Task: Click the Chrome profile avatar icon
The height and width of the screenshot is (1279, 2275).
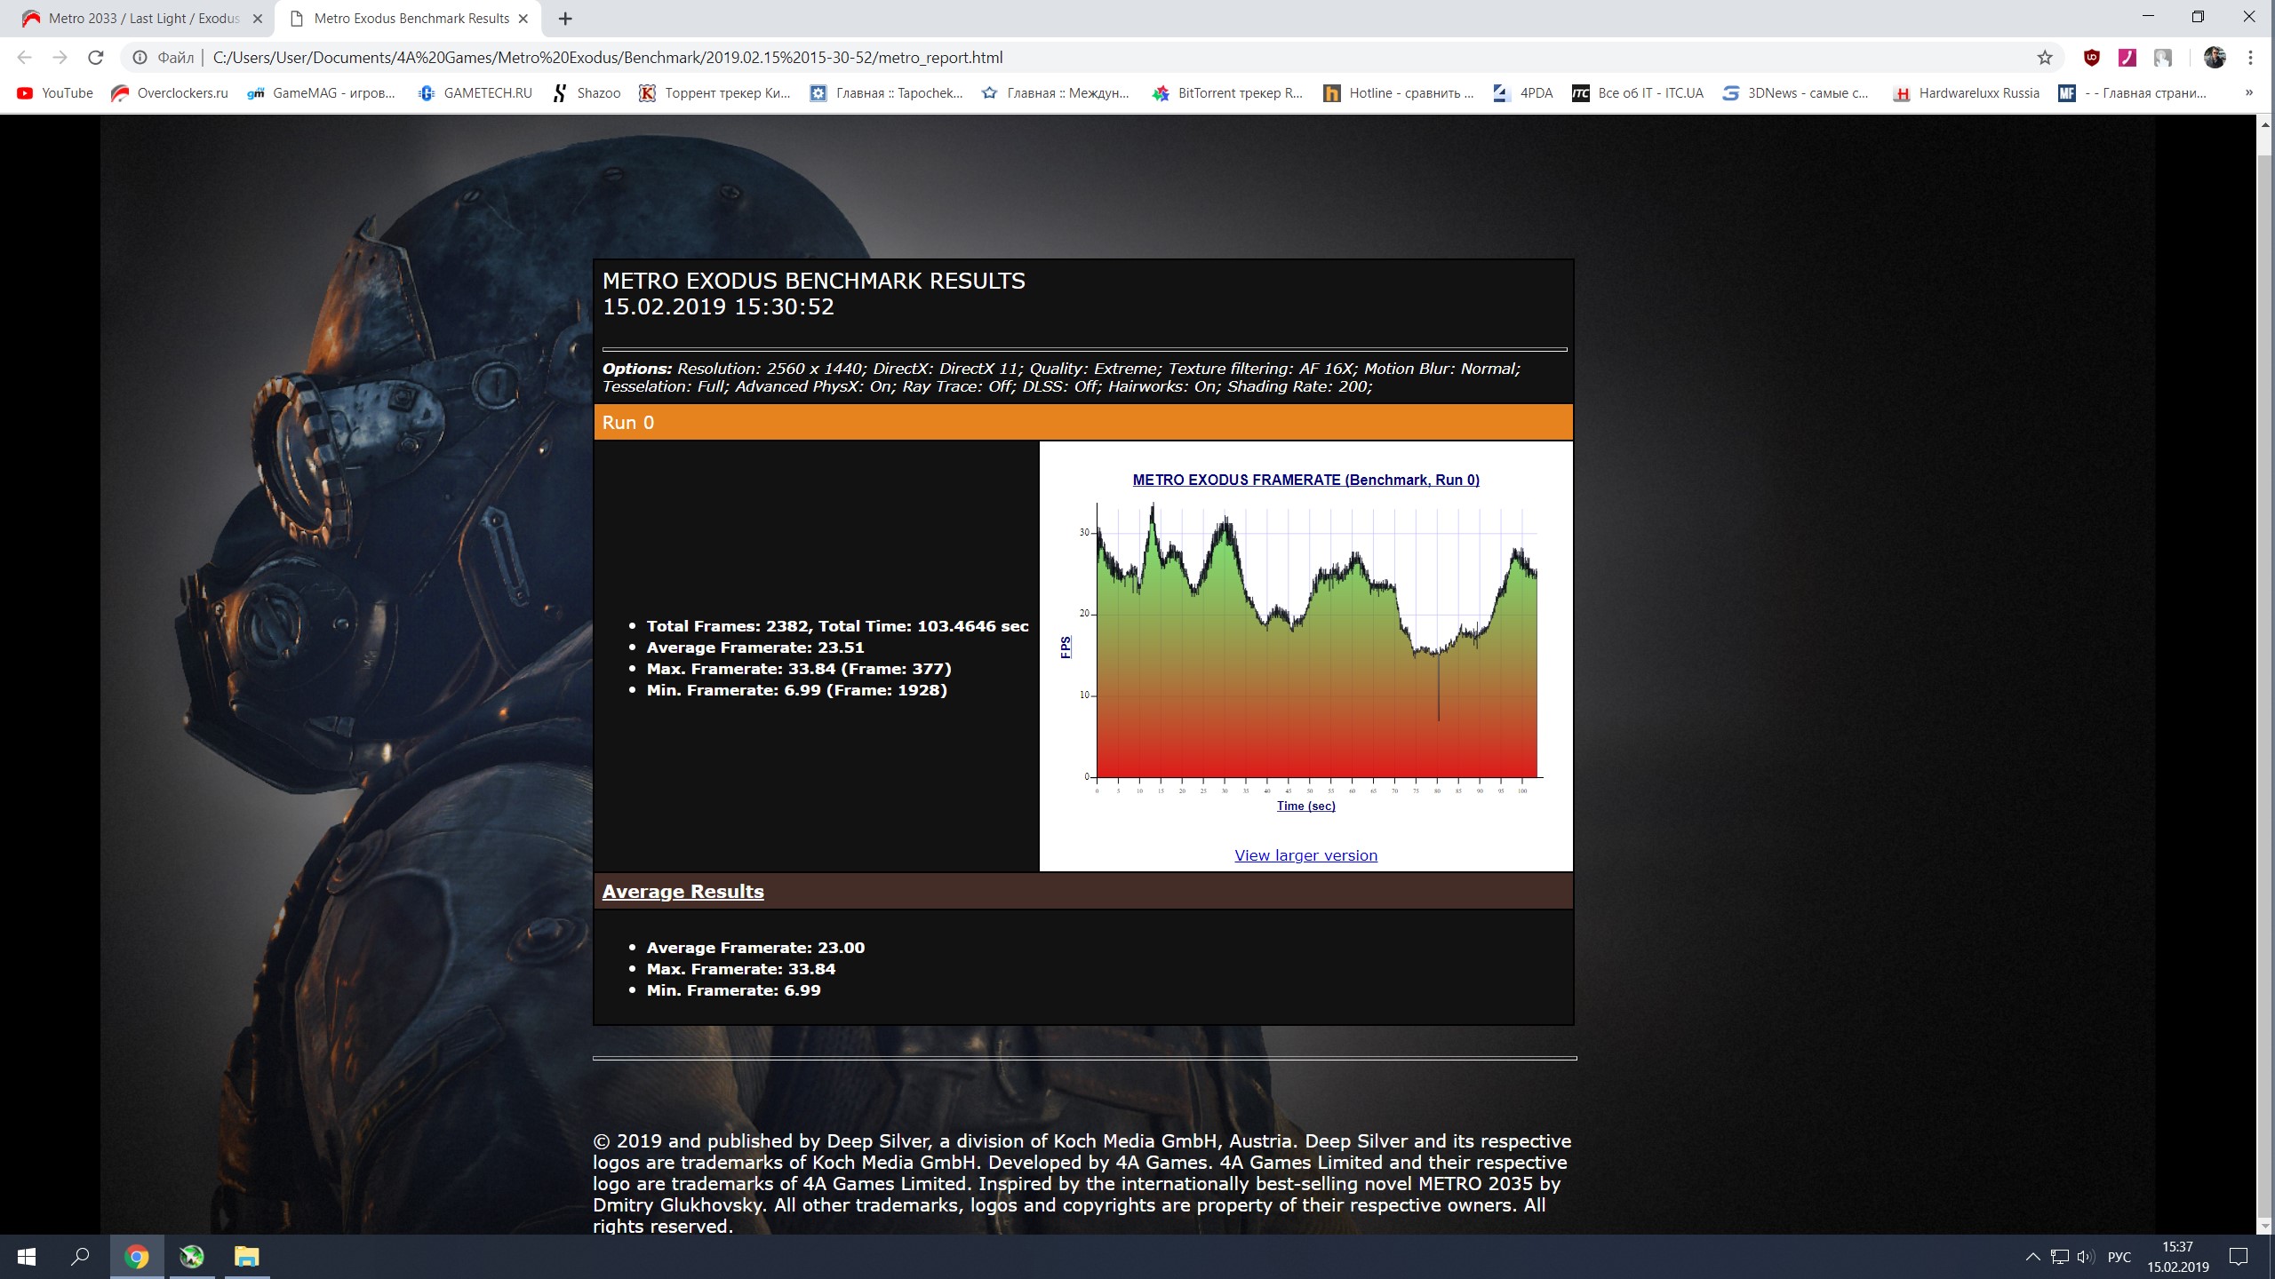Action: pos(2214,58)
